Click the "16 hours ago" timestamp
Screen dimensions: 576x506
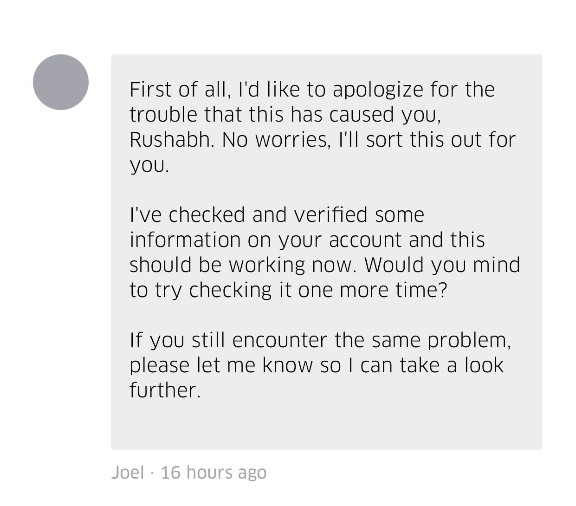tap(214, 473)
